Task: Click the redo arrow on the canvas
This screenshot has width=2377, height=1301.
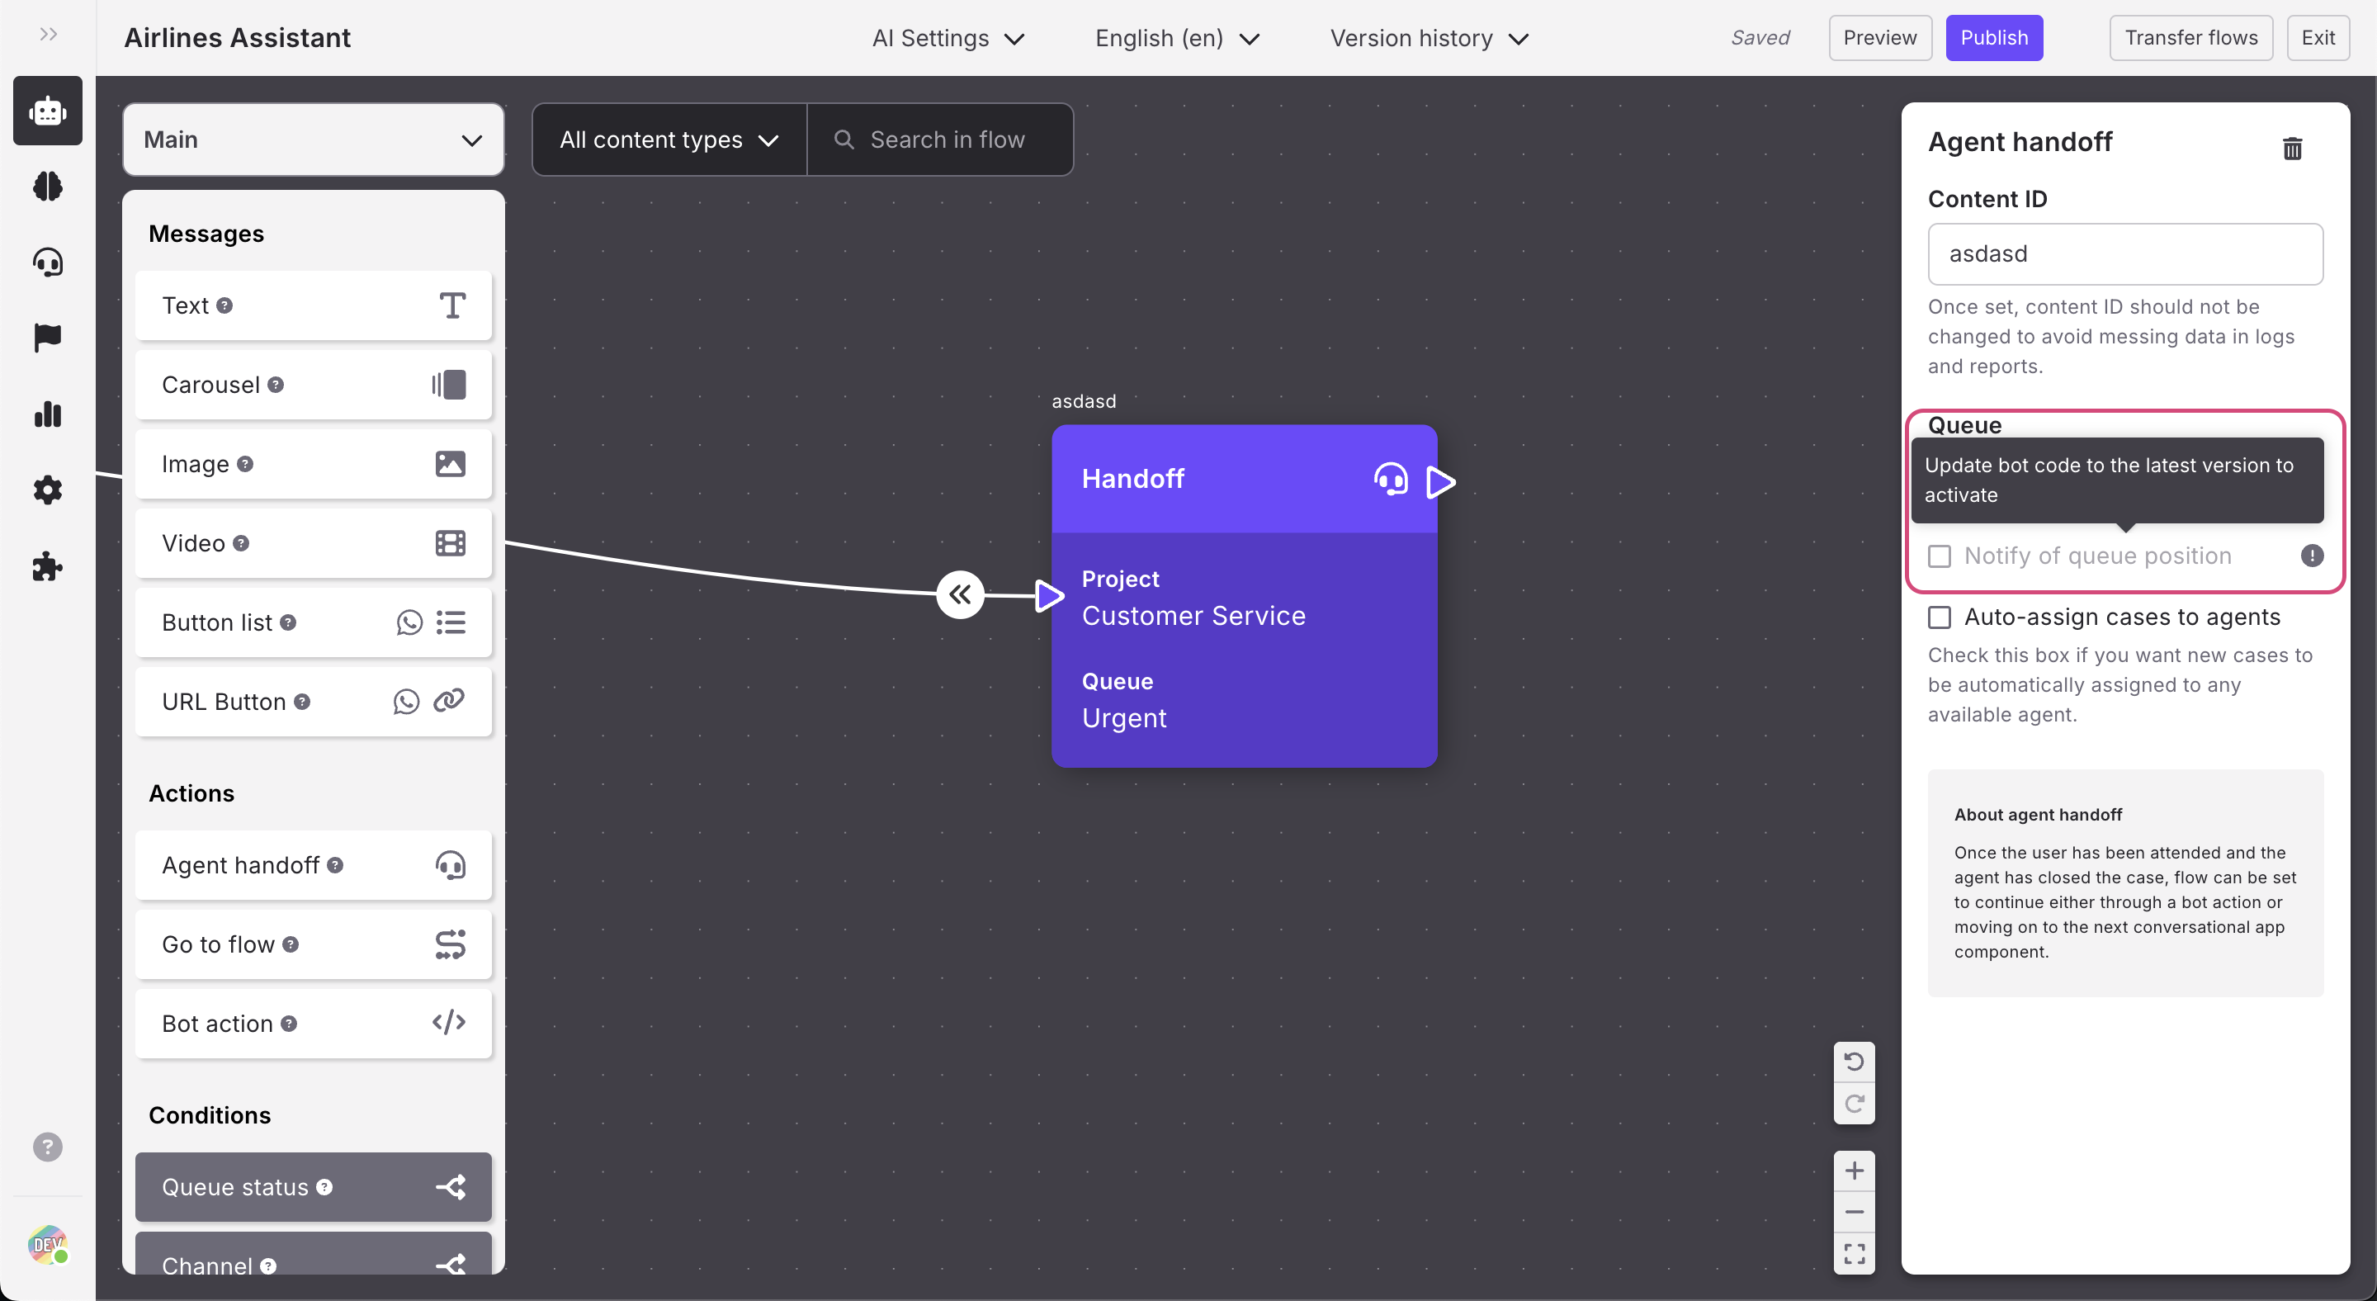Action: click(1853, 1104)
